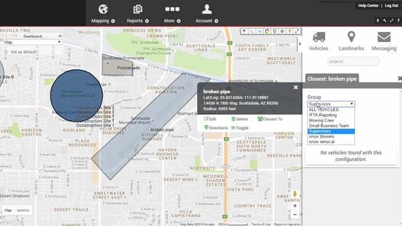Click Terms of Use map link
The height and width of the screenshot is (226, 402).
pos(261,224)
